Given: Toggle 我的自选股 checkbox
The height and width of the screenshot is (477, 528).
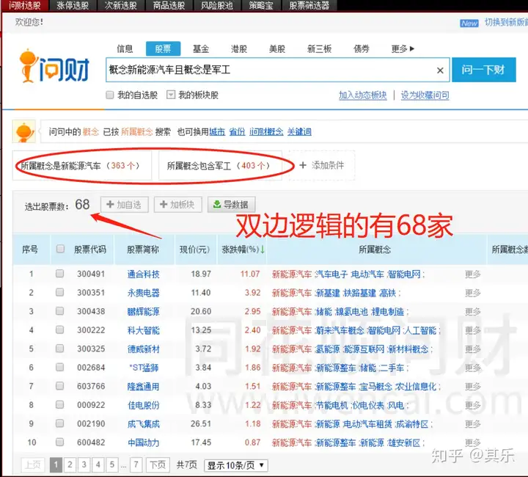Looking at the screenshot, I should (x=110, y=95).
